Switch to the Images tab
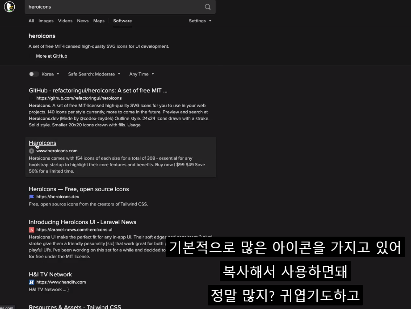411x309 pixels. click(x=46, y=21)
